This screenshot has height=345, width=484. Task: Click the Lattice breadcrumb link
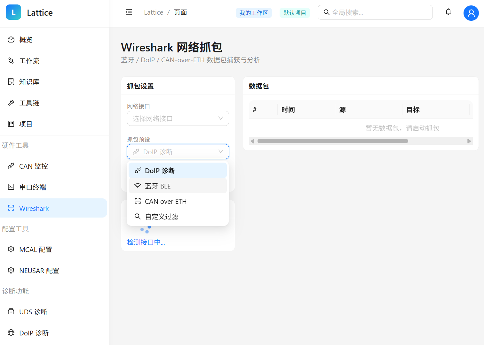[x=154, y=12]
